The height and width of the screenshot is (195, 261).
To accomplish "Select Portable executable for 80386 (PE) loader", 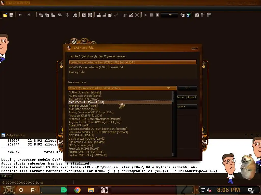I will click(133, 62).
